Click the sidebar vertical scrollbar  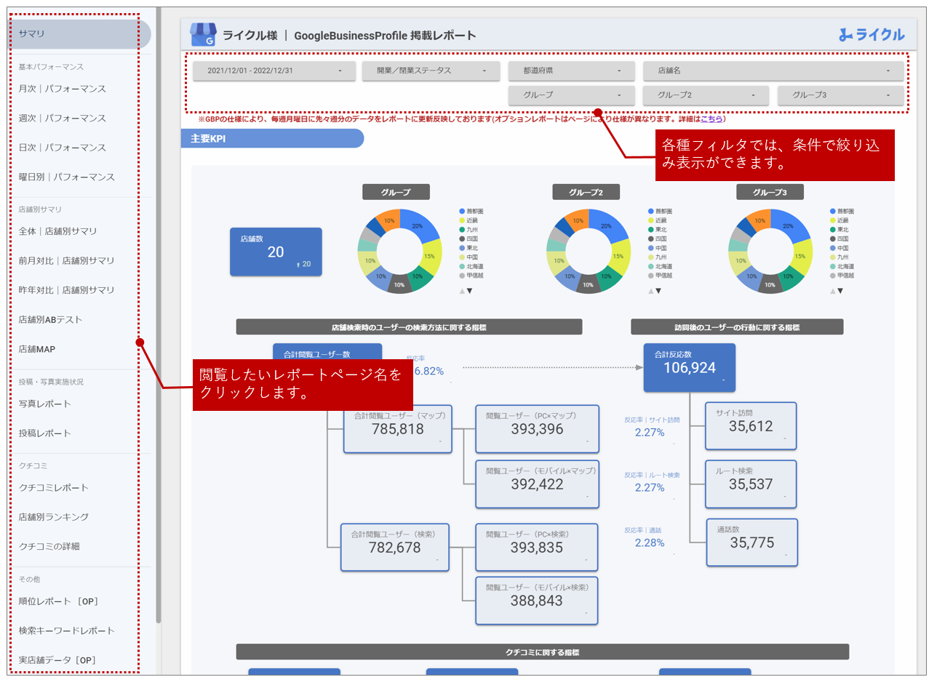click(159, 327)
